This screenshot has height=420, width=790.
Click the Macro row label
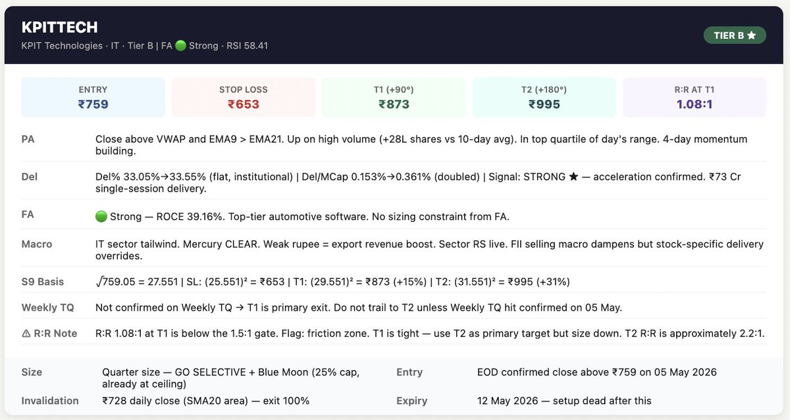click(37, 244)
